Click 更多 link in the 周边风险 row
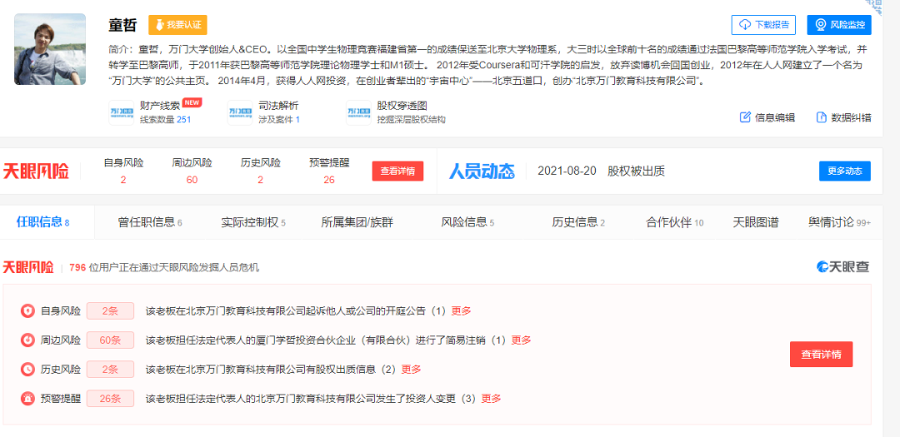Screen dimensions: 900x437 coord(521,340)
